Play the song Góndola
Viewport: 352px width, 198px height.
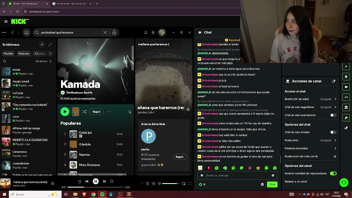click(x=85, y=144)
